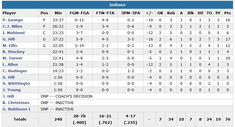Click the C.J. Miles player name
The width and height of the screenshot is (235, 127).
12,27
